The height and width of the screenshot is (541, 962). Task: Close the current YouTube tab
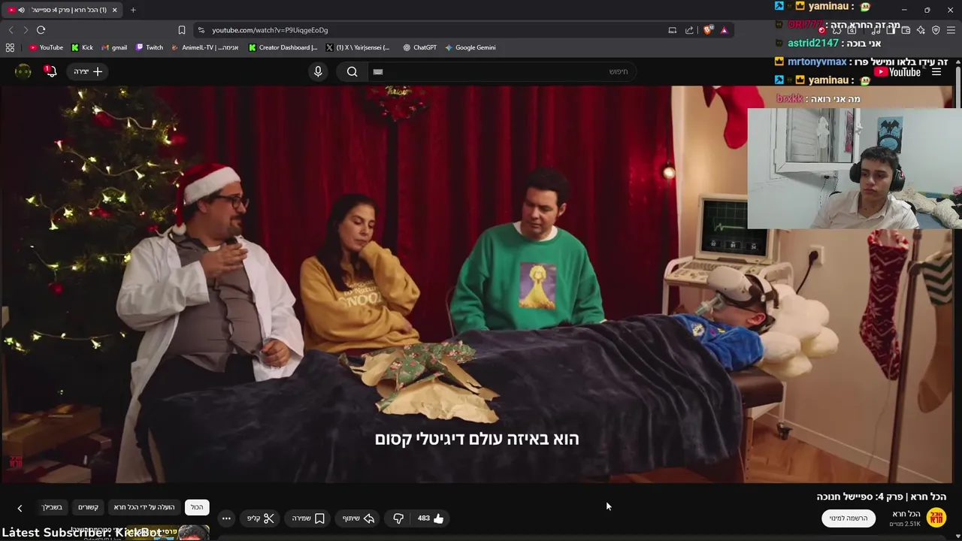114,10
